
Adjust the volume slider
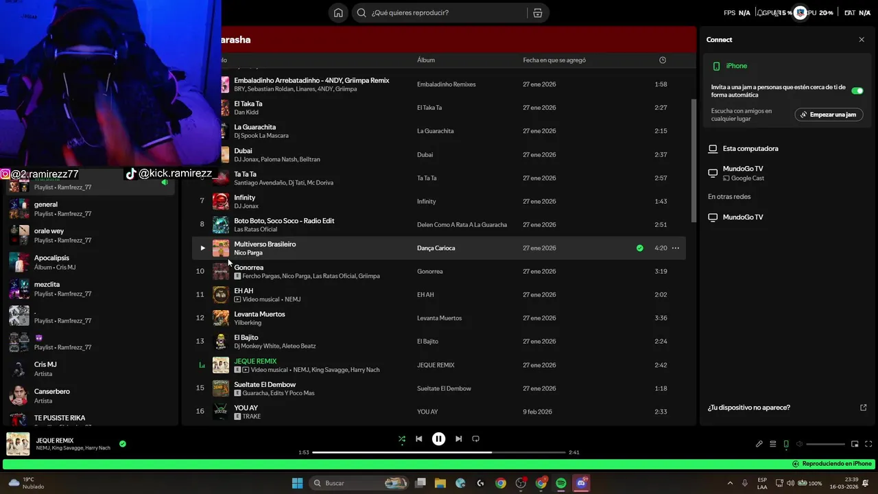pyautogui.click(x=826, y=444)
